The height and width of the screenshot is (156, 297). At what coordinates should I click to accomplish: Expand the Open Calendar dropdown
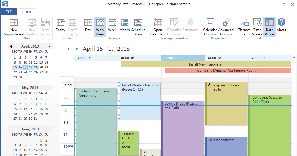pyautogui.click(x=158, y=34)
